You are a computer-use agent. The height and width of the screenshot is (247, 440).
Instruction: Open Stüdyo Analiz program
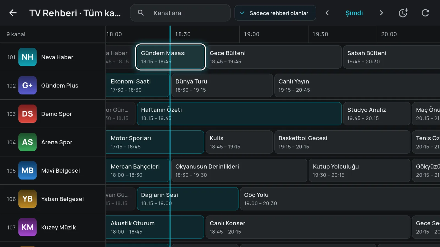pos(377,114)
